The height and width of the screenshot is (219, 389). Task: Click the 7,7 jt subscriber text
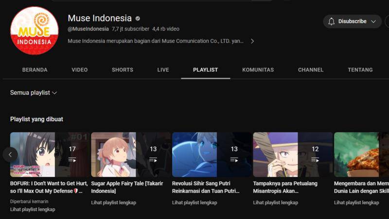pyautogui.click(x=130, y=29)
